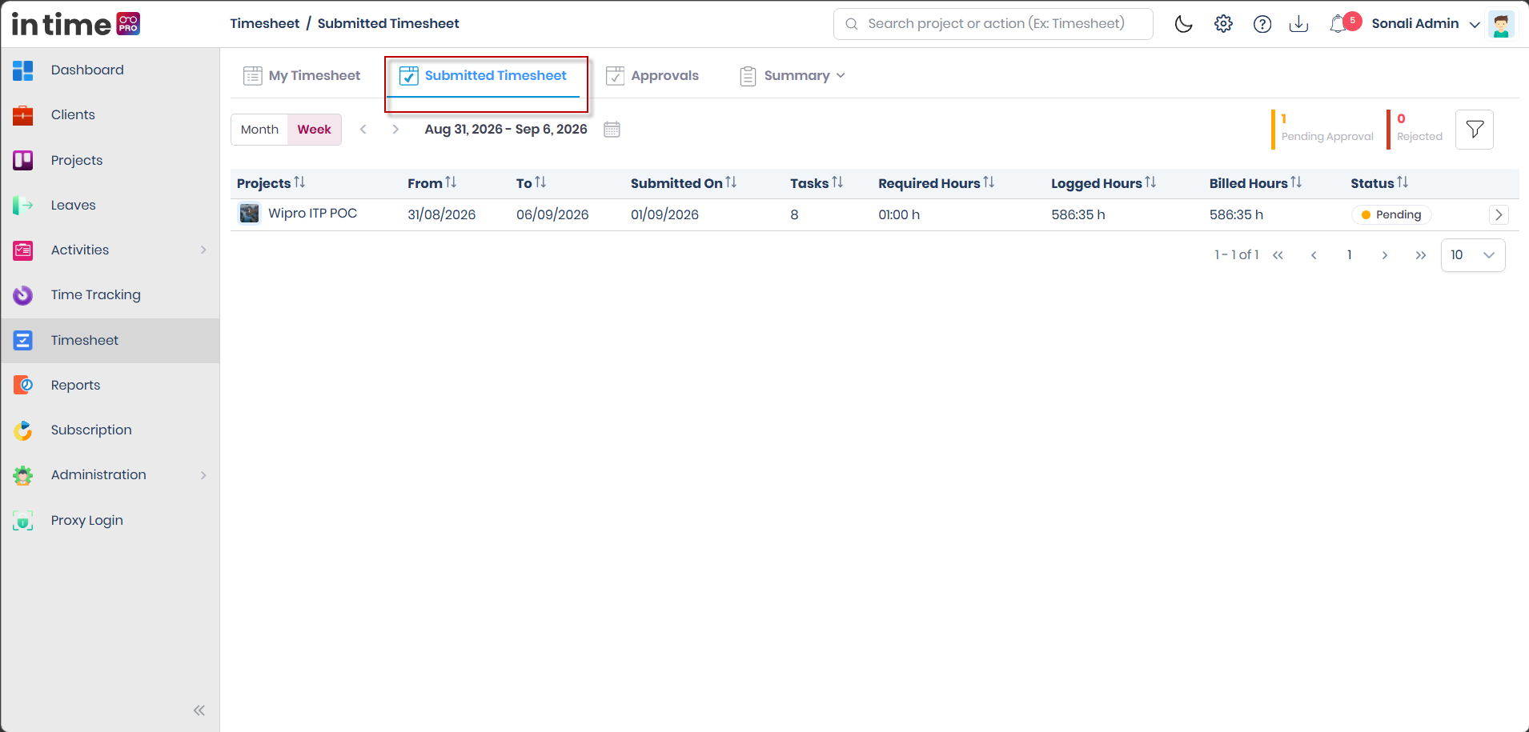This screenshot has height=732, width=1529.
Task: Click the submitted date 01/09/2026
Action: (x=664, y=214)
